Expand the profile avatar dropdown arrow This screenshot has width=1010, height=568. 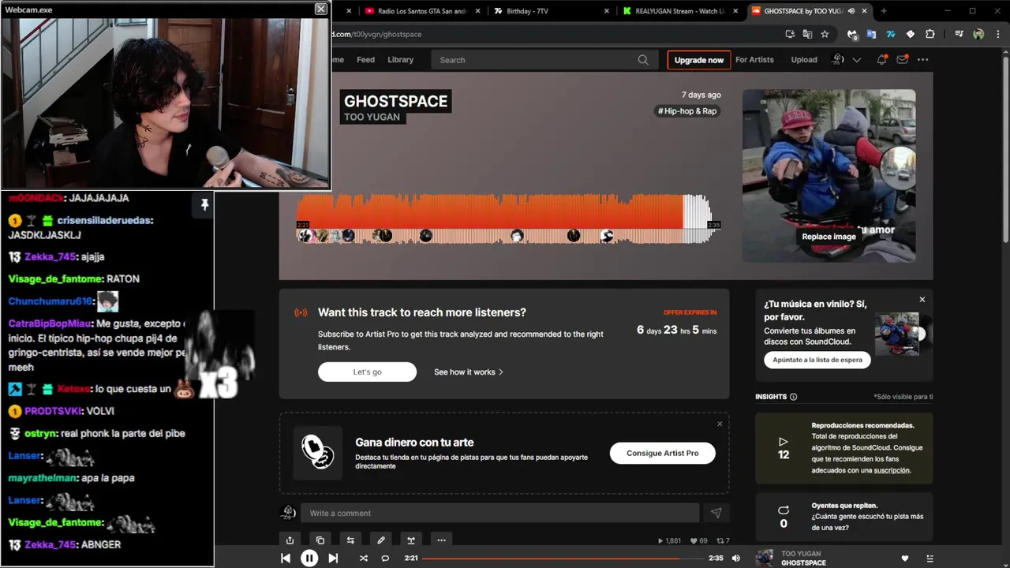point(856,60)
